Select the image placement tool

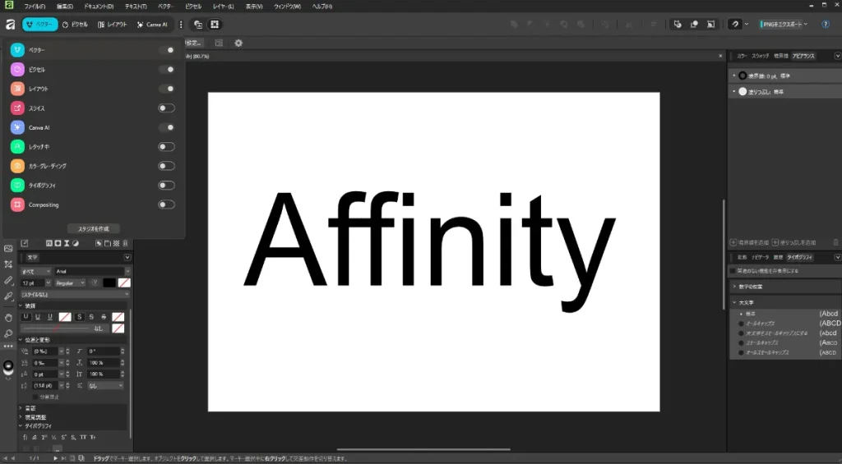8,249
